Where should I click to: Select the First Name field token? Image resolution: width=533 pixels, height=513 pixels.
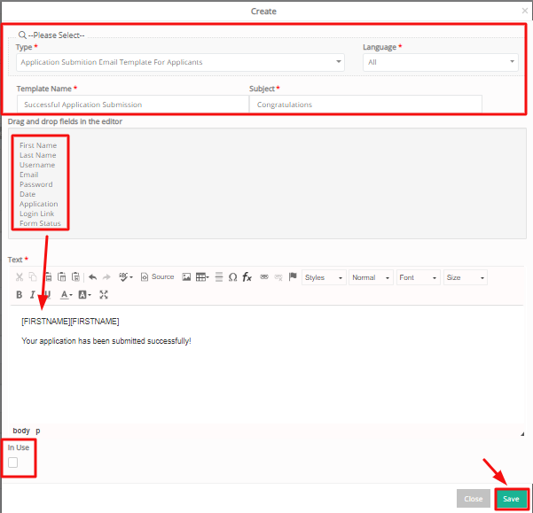38,145
